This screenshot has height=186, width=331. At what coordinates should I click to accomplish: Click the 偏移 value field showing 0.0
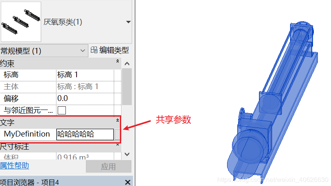[x=85, y=99]
